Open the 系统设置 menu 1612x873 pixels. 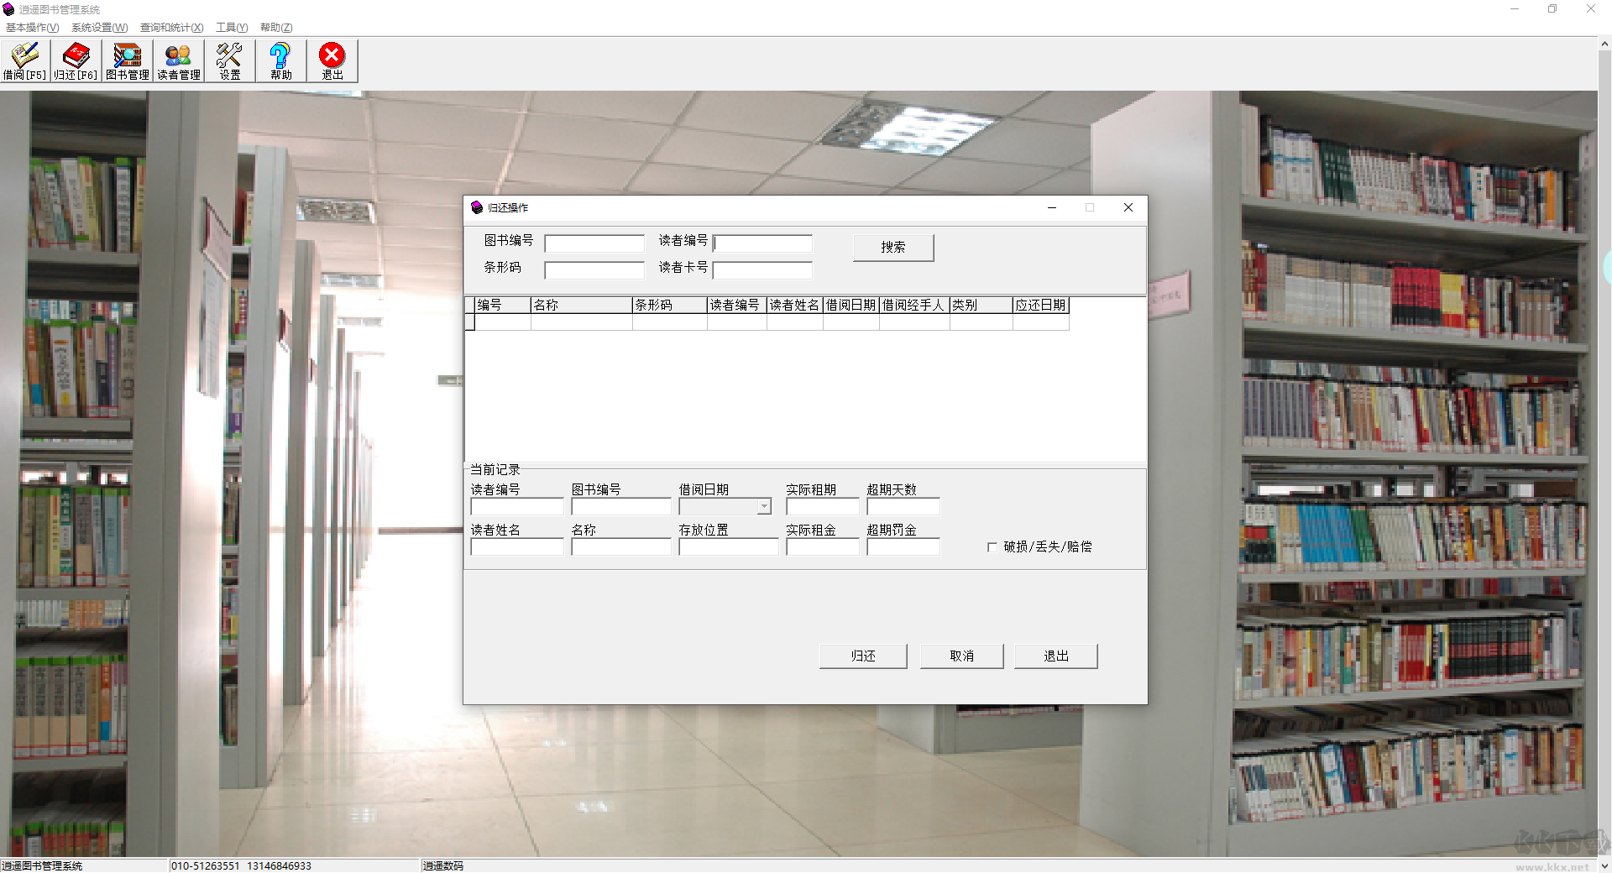point(99,28)
